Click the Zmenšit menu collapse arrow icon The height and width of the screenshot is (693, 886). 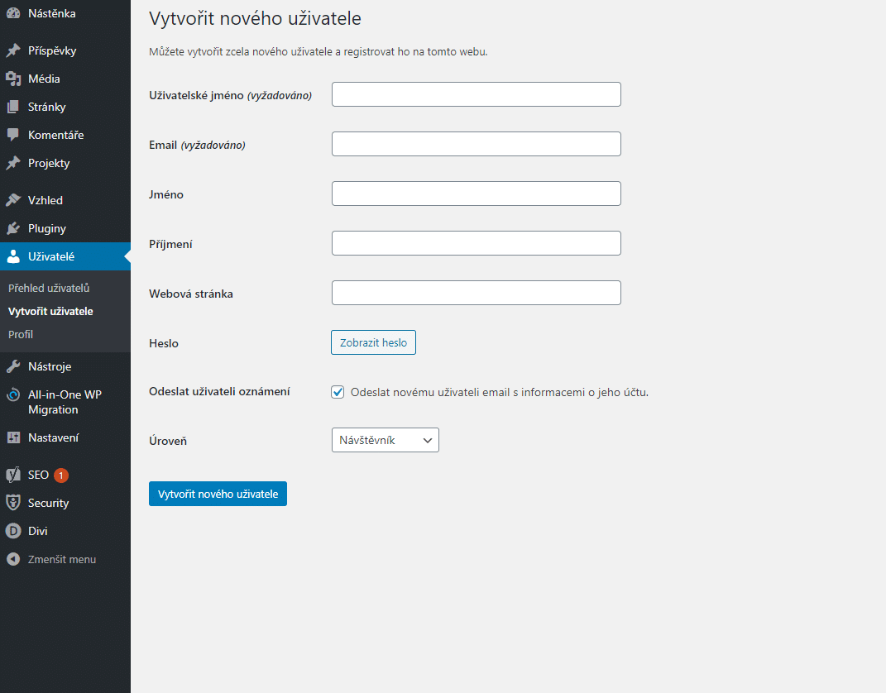pos(13,560)
